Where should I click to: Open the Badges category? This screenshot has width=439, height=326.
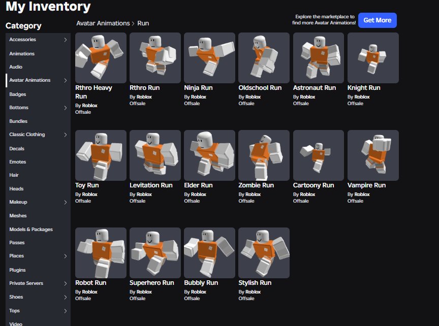[x=18, y=94]
